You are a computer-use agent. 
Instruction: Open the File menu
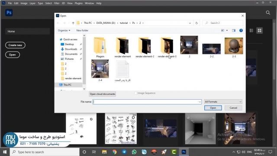[10, 3]
